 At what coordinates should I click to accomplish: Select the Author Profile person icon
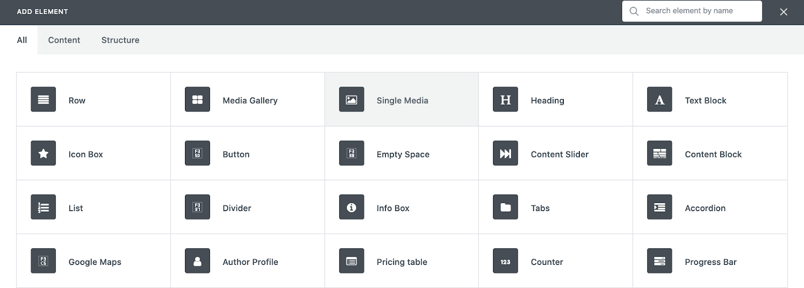click(197, 261)
